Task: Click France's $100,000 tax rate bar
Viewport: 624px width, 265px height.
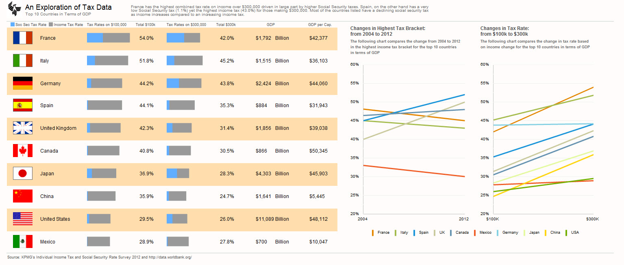Action: click(x=108, y=38)
